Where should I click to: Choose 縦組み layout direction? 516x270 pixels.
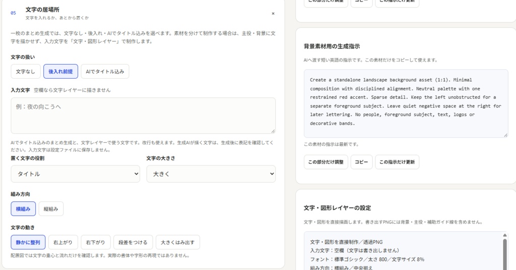pos(51,209)
